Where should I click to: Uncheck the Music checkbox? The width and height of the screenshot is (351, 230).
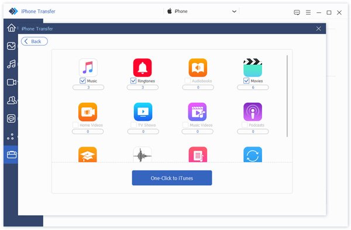(82, 81)
